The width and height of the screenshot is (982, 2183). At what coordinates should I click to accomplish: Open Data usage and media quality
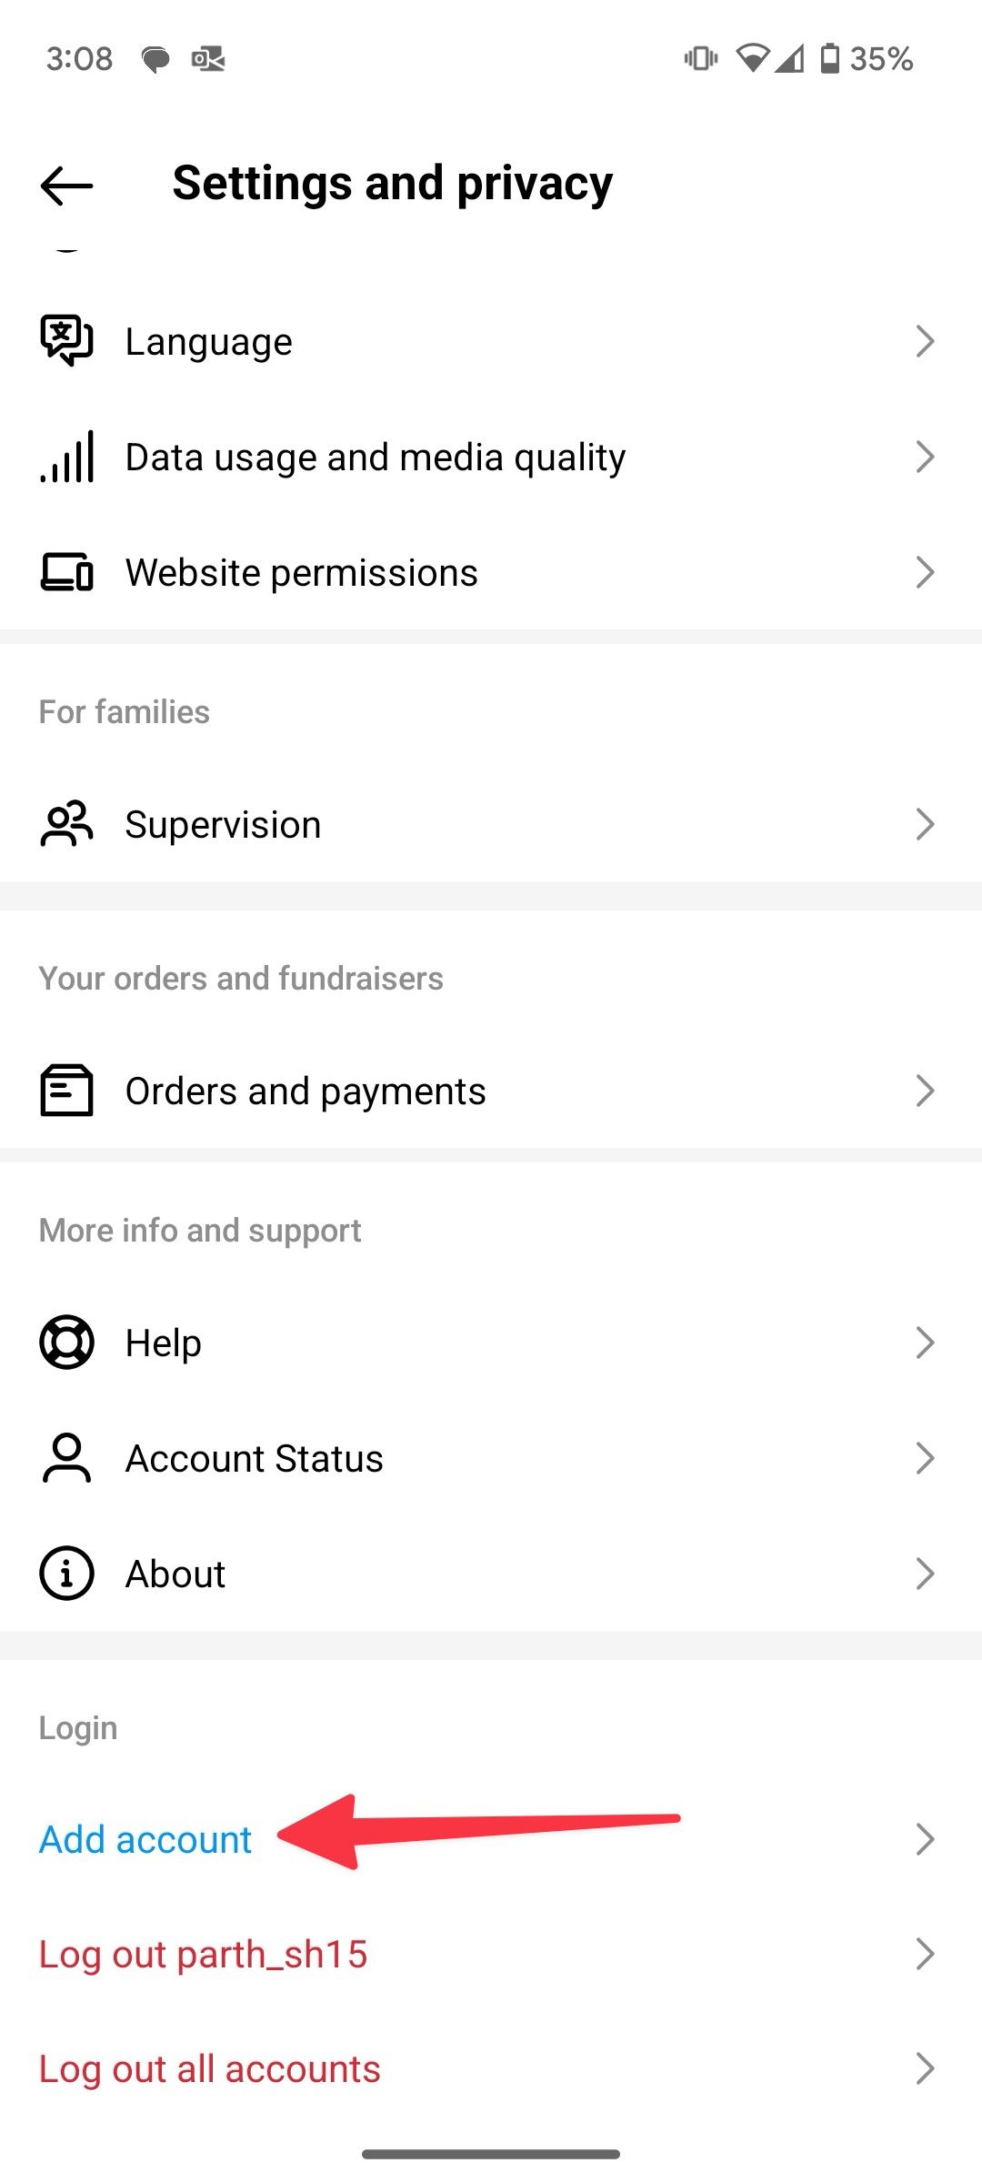click(x=491, y=457)
